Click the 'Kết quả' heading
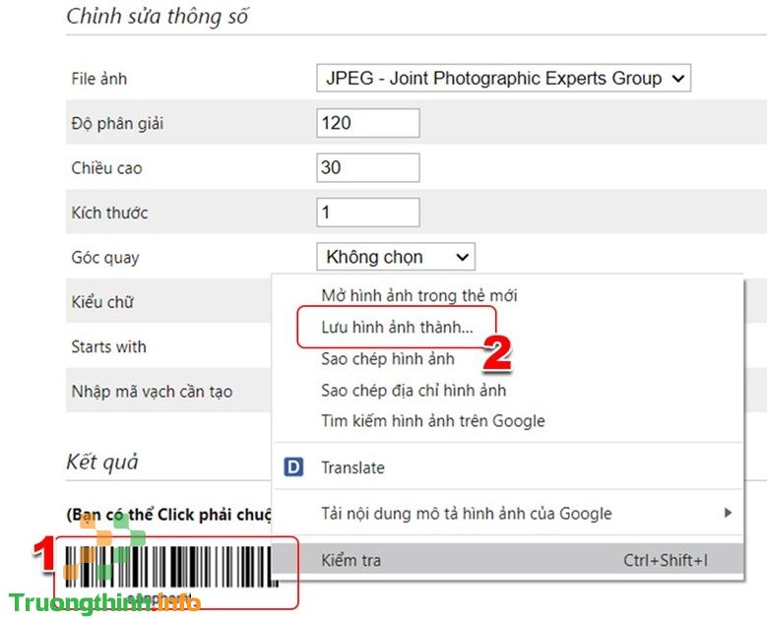Image resolution: width=767 pixels, height=618 pixels. pos(102,463)
